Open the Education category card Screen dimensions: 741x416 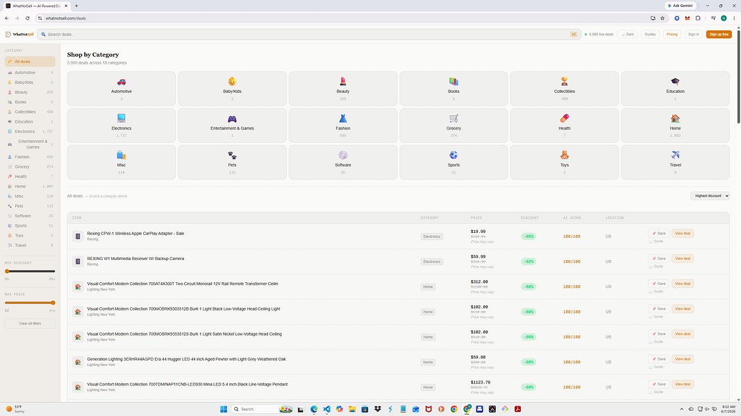click(675, 89)
